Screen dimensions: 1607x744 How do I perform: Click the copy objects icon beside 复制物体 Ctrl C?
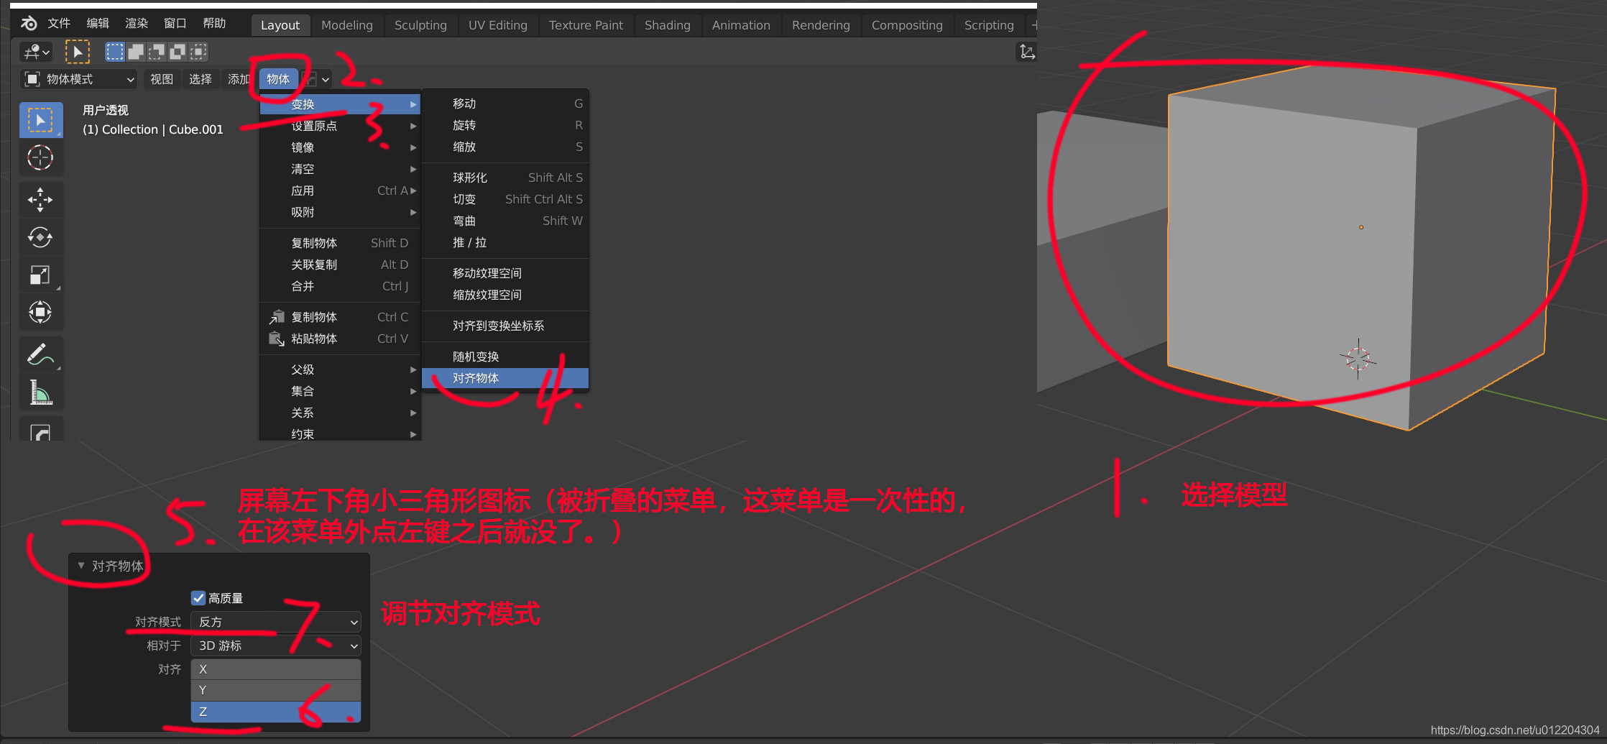(277, 317)
